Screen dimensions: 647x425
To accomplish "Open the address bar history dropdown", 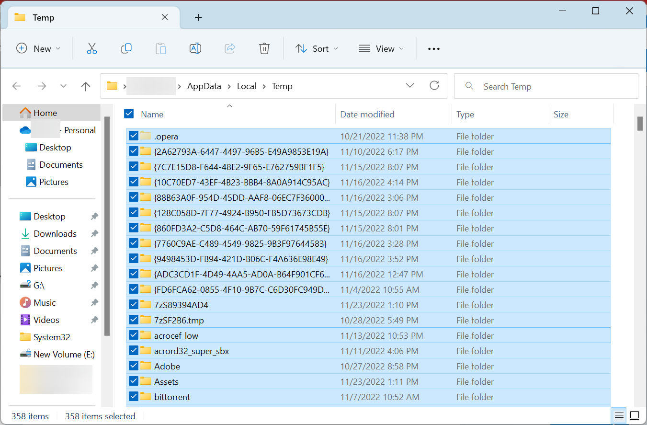I will (410, 85).
